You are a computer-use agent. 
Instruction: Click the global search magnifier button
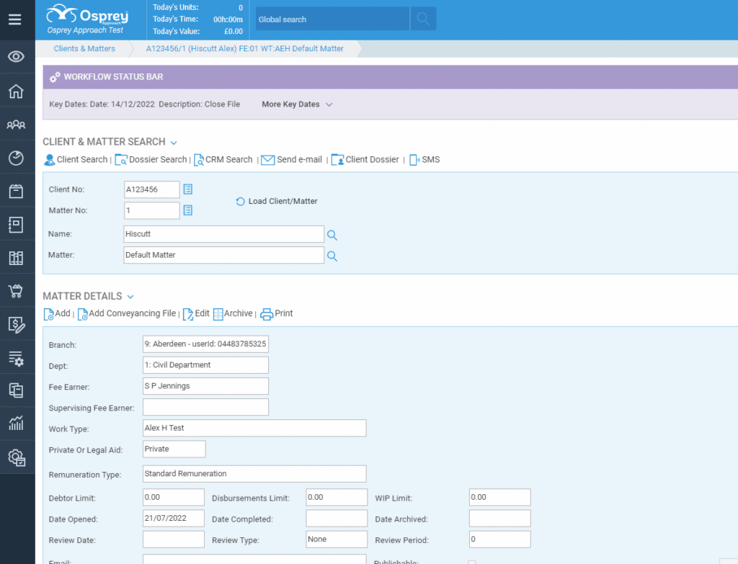[423, 19]
